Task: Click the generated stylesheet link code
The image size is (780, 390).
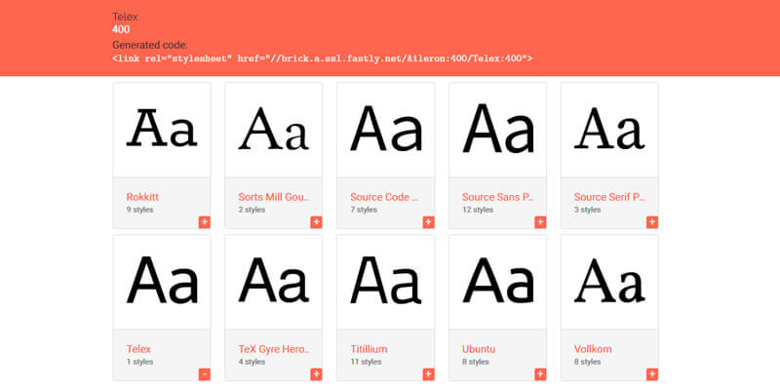Action: [x=322, y=58]
